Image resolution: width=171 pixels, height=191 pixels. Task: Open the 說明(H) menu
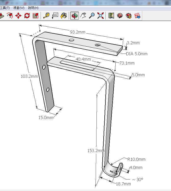point(33,8)
